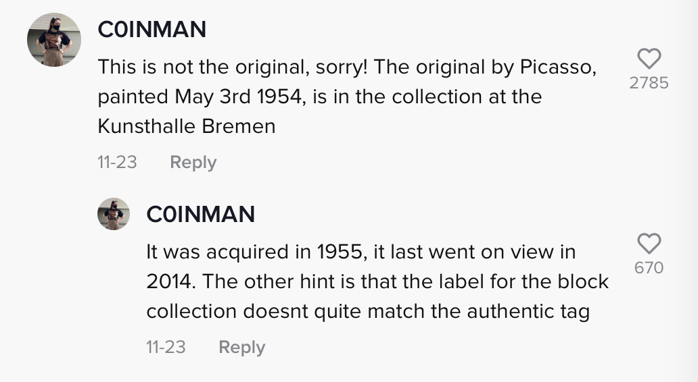Select the "It was acquired in 1955" reply text
698x382 pixels.
[x=377, y=281]
